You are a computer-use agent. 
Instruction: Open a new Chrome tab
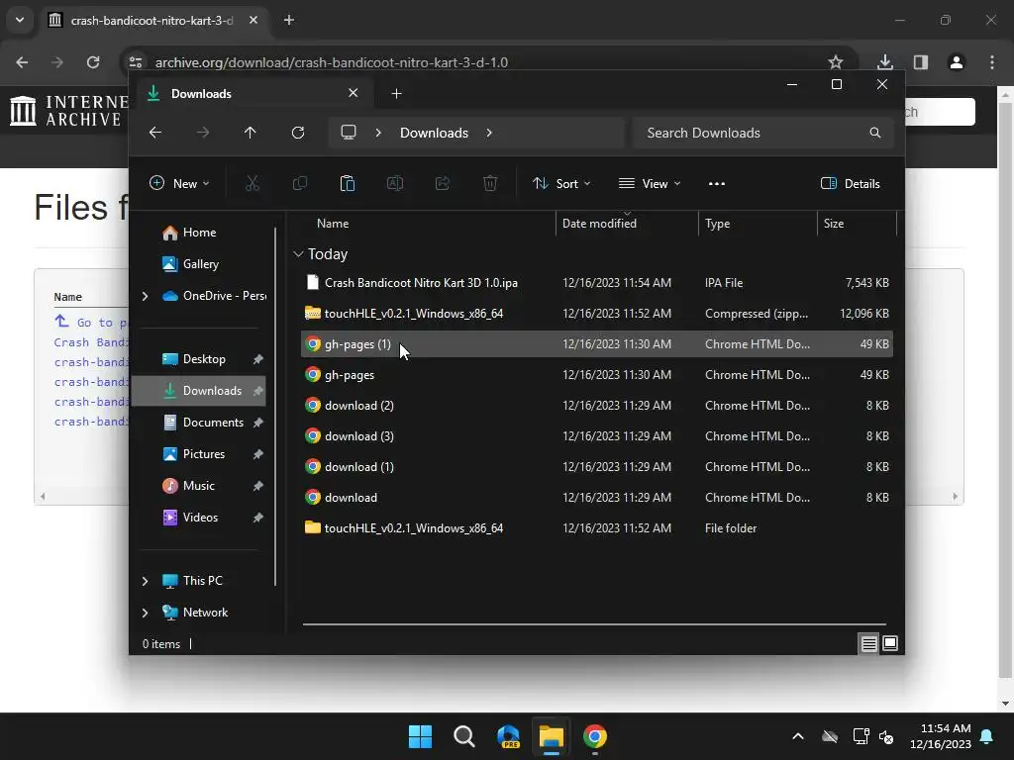pyautogui.click(x=289, y=20)
